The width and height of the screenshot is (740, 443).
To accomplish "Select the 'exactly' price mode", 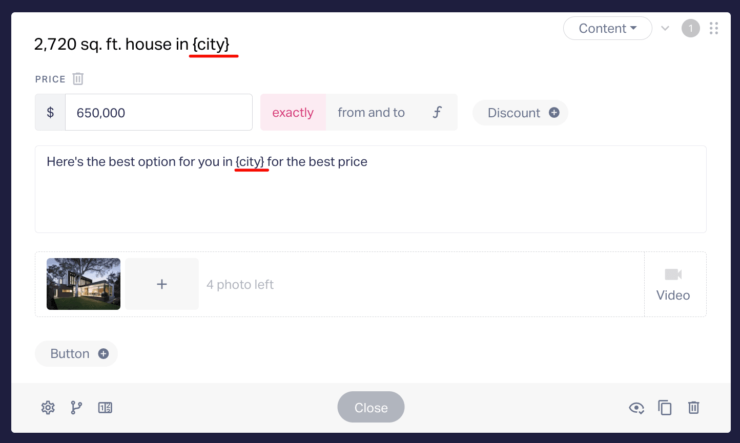I will pyautogui.click(x=293, y=112).
